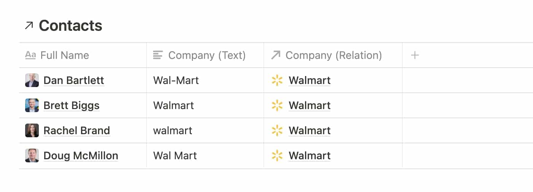Viewport: 533px width, 192px height.
Task: Open Brett Biggs's contact page
Action: click(x=72, y=105)
